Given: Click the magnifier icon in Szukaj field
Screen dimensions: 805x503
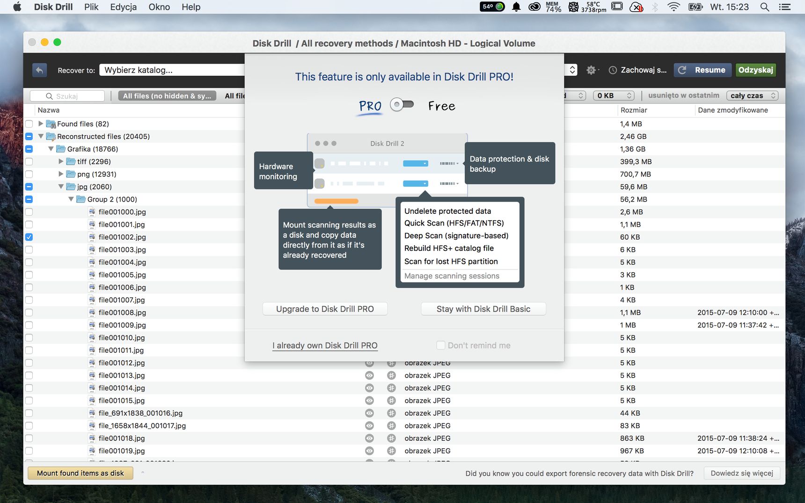Looking at the screenshot, I should pyautogui.click(x=49, y=96).
